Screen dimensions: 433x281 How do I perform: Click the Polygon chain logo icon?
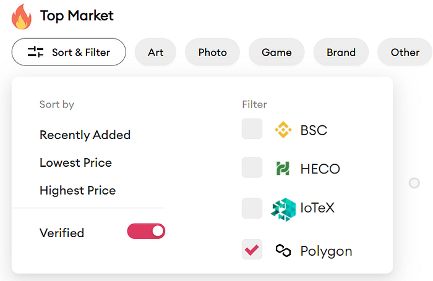click(x=283, y=250)
